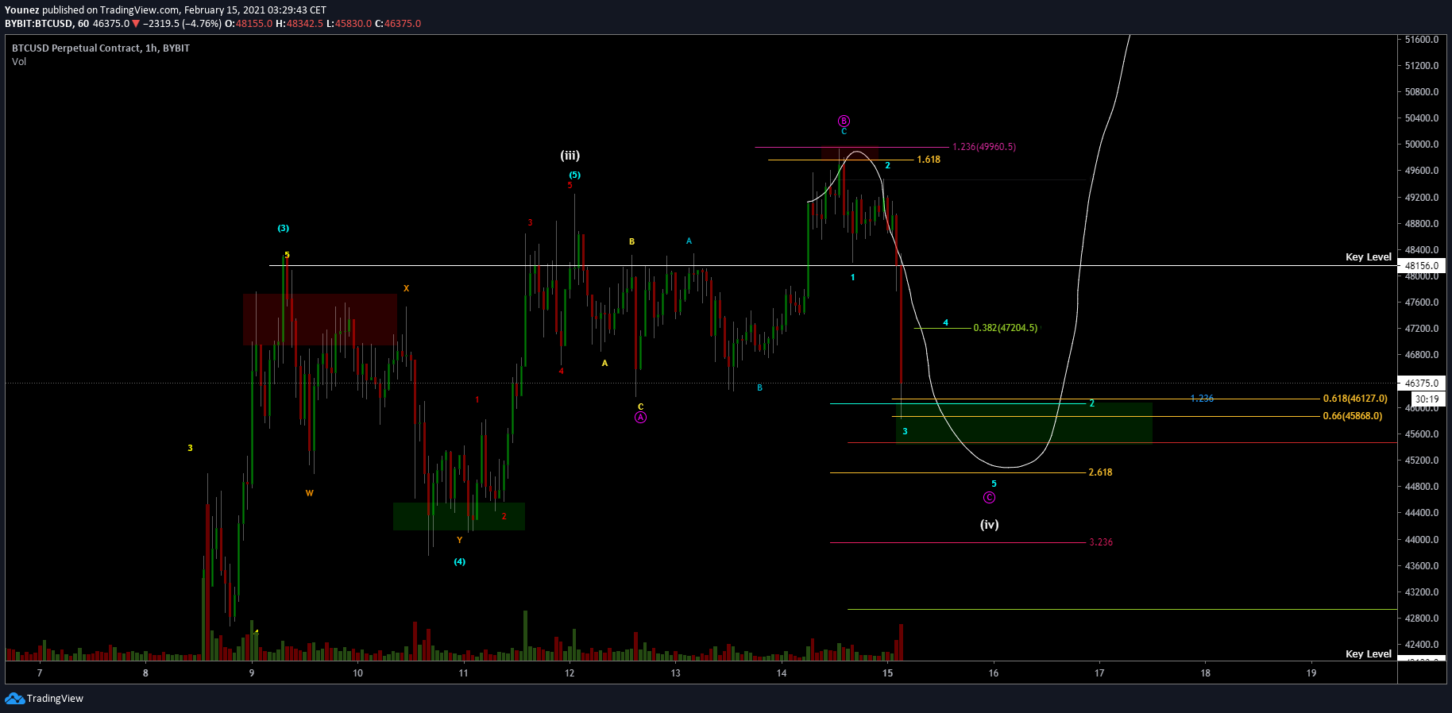Select the 1.236(49960.5) fib label
This screenshot has height=713, width=1452.
click(984, 147)
